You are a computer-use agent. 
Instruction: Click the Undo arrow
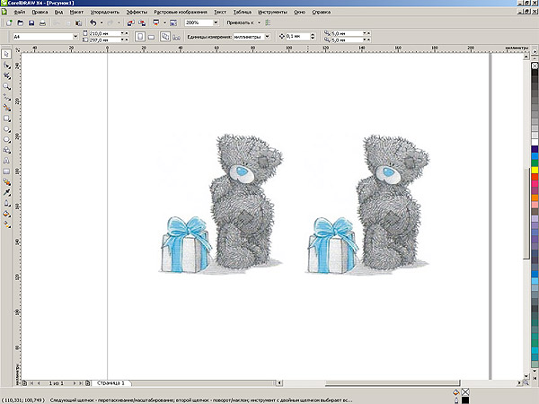93,22
